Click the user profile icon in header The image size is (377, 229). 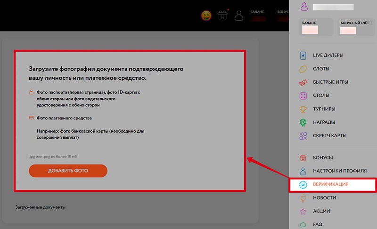click(x=239, y=16)
